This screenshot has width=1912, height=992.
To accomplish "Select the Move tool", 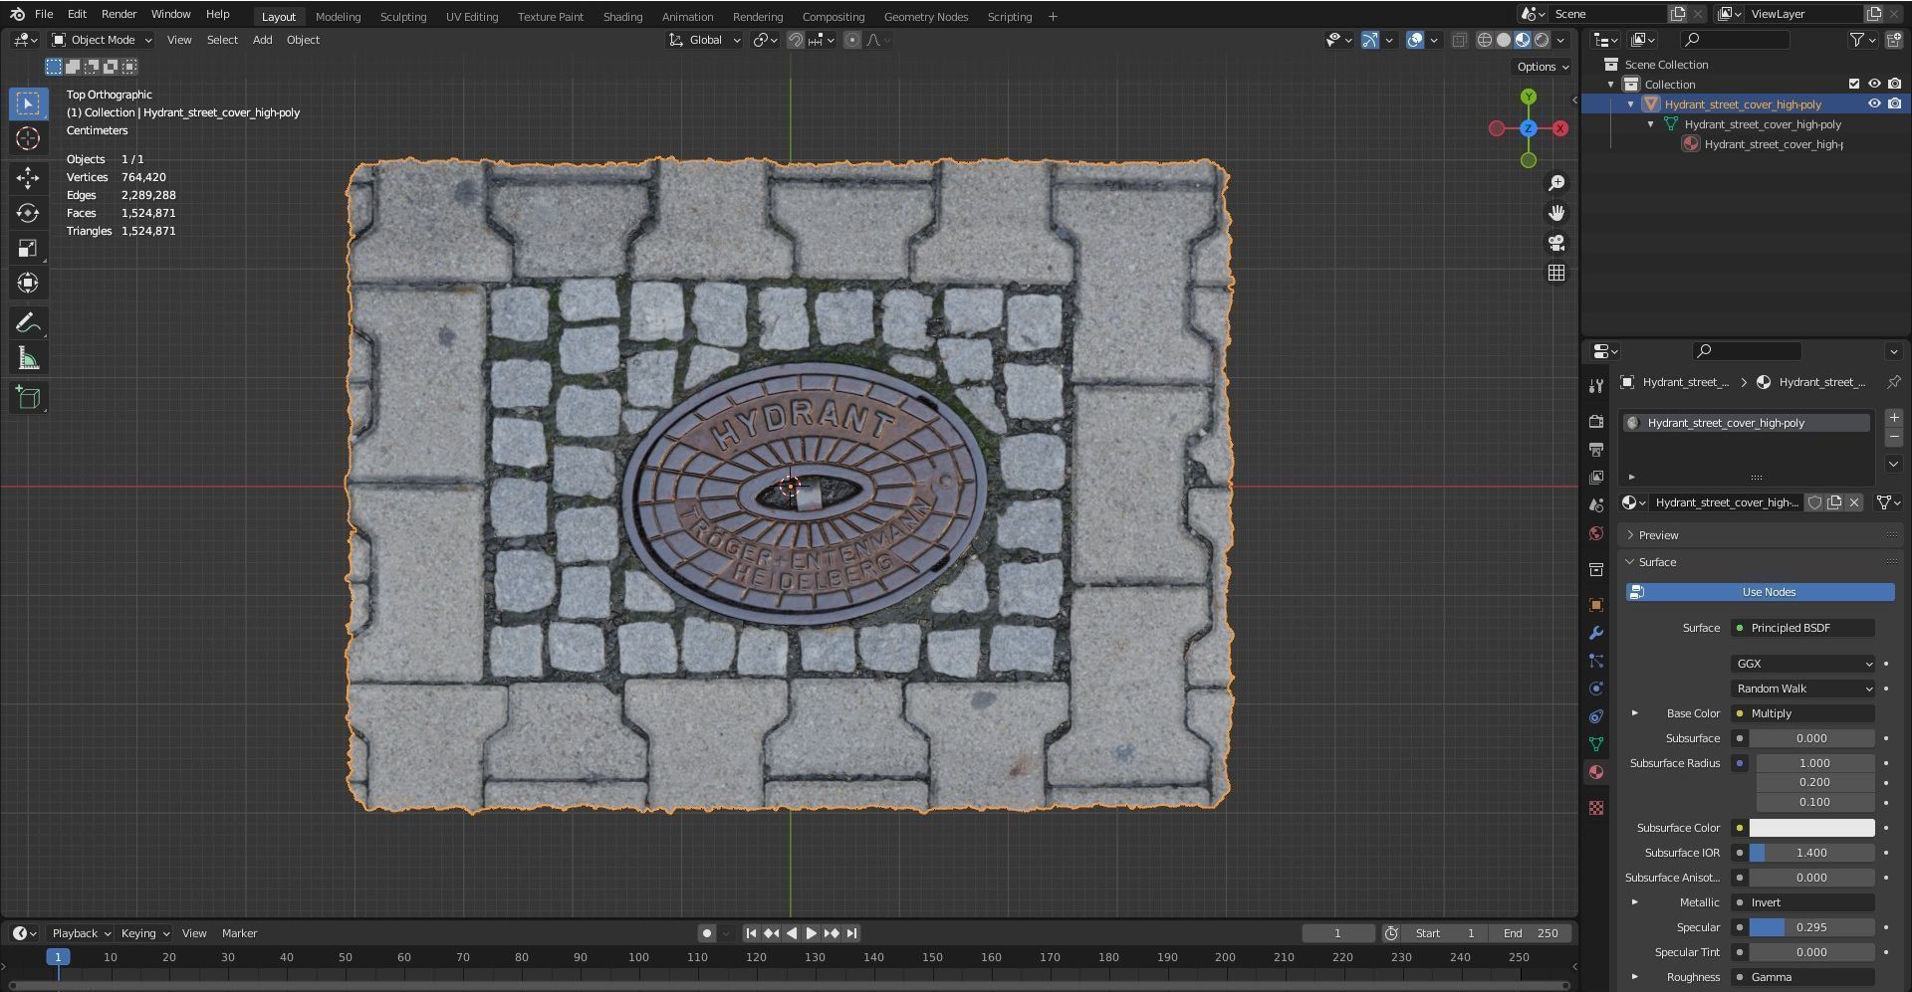I will (28, 178).
